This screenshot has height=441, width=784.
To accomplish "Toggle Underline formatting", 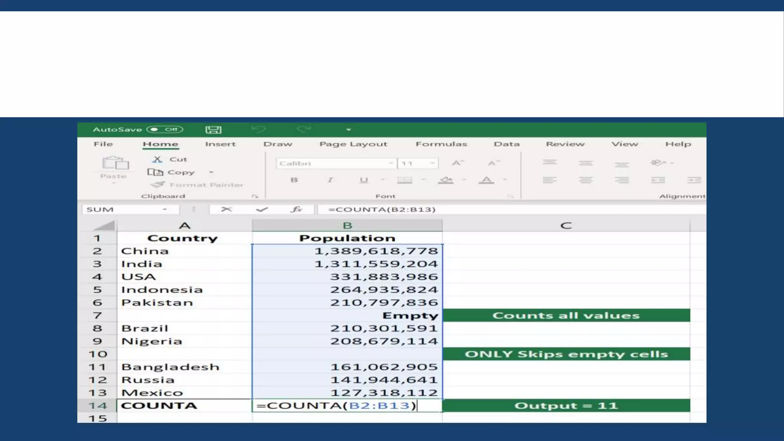I will pos(364,180).
